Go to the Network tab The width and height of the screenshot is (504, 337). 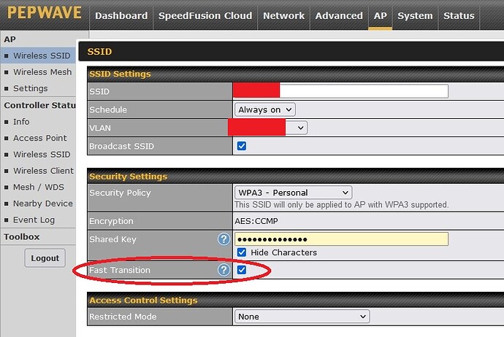coord(283,15)
